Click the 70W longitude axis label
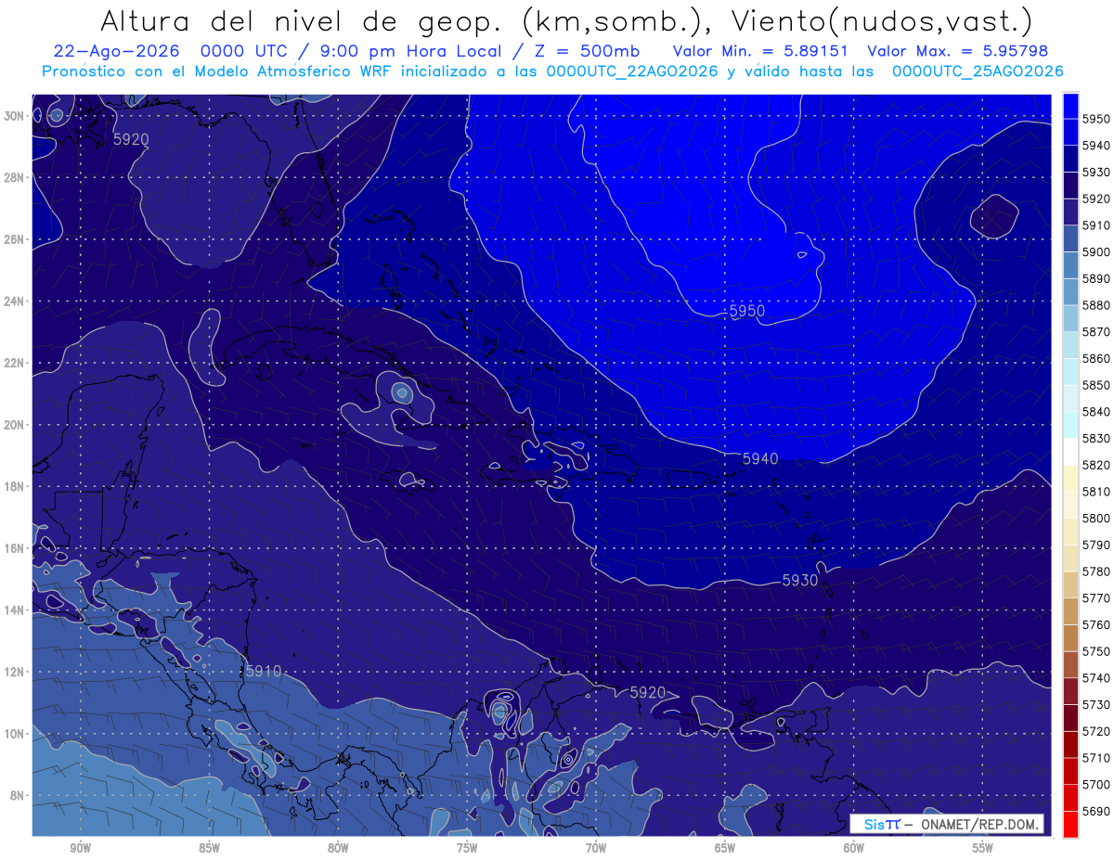The width and height of the screenshot is (1114, 860). (596, 849)
